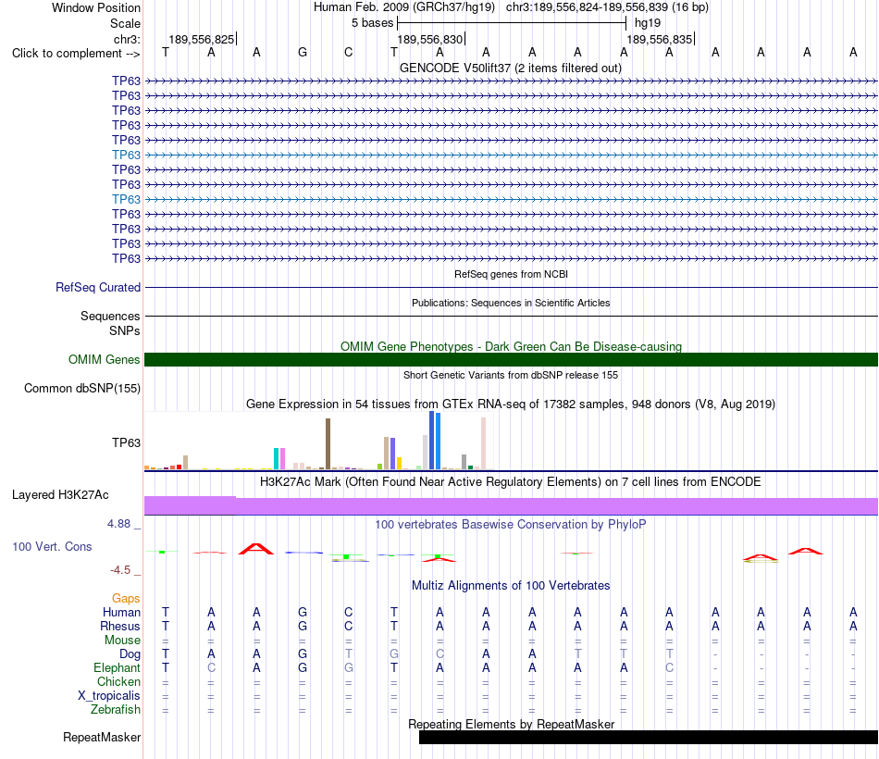Select the Zebrafish alignment row label

click(116, 709)
